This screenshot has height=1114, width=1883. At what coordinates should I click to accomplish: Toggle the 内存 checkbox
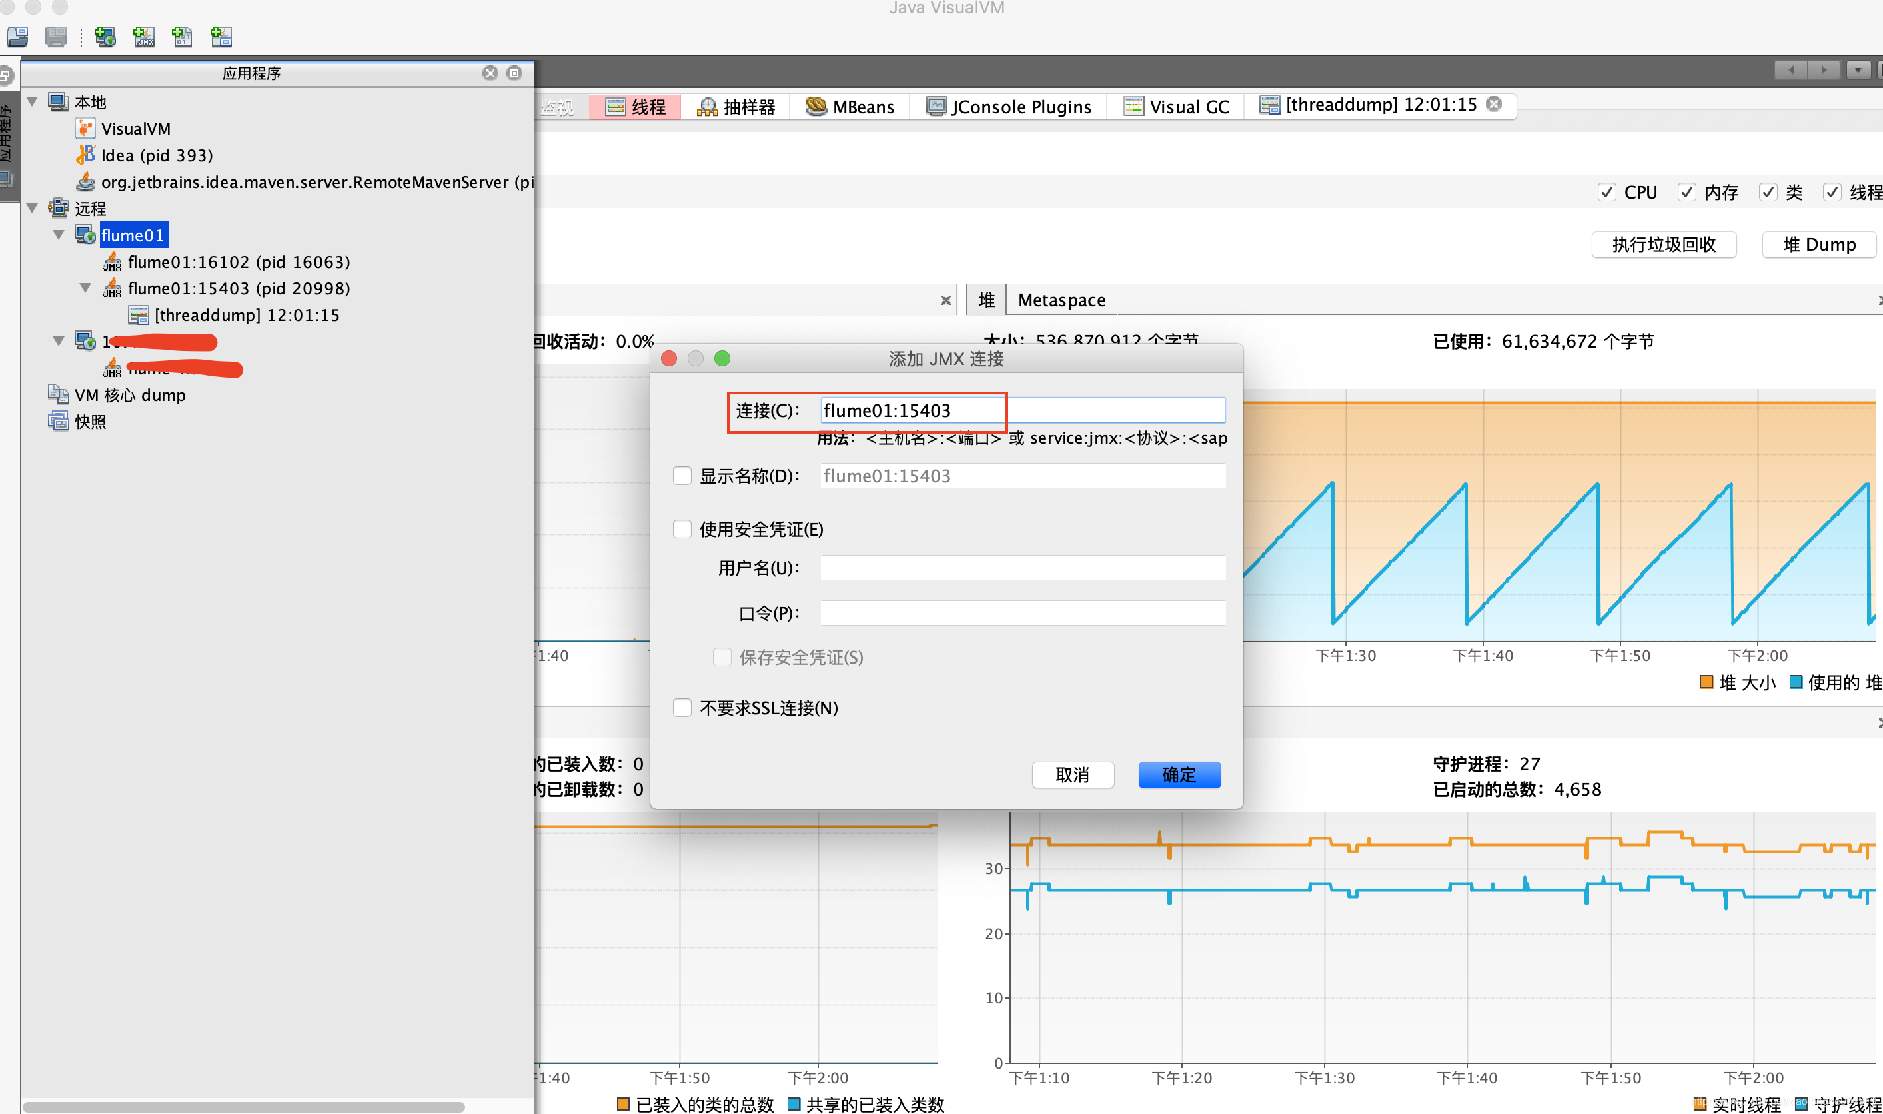tap(1686, 192)
